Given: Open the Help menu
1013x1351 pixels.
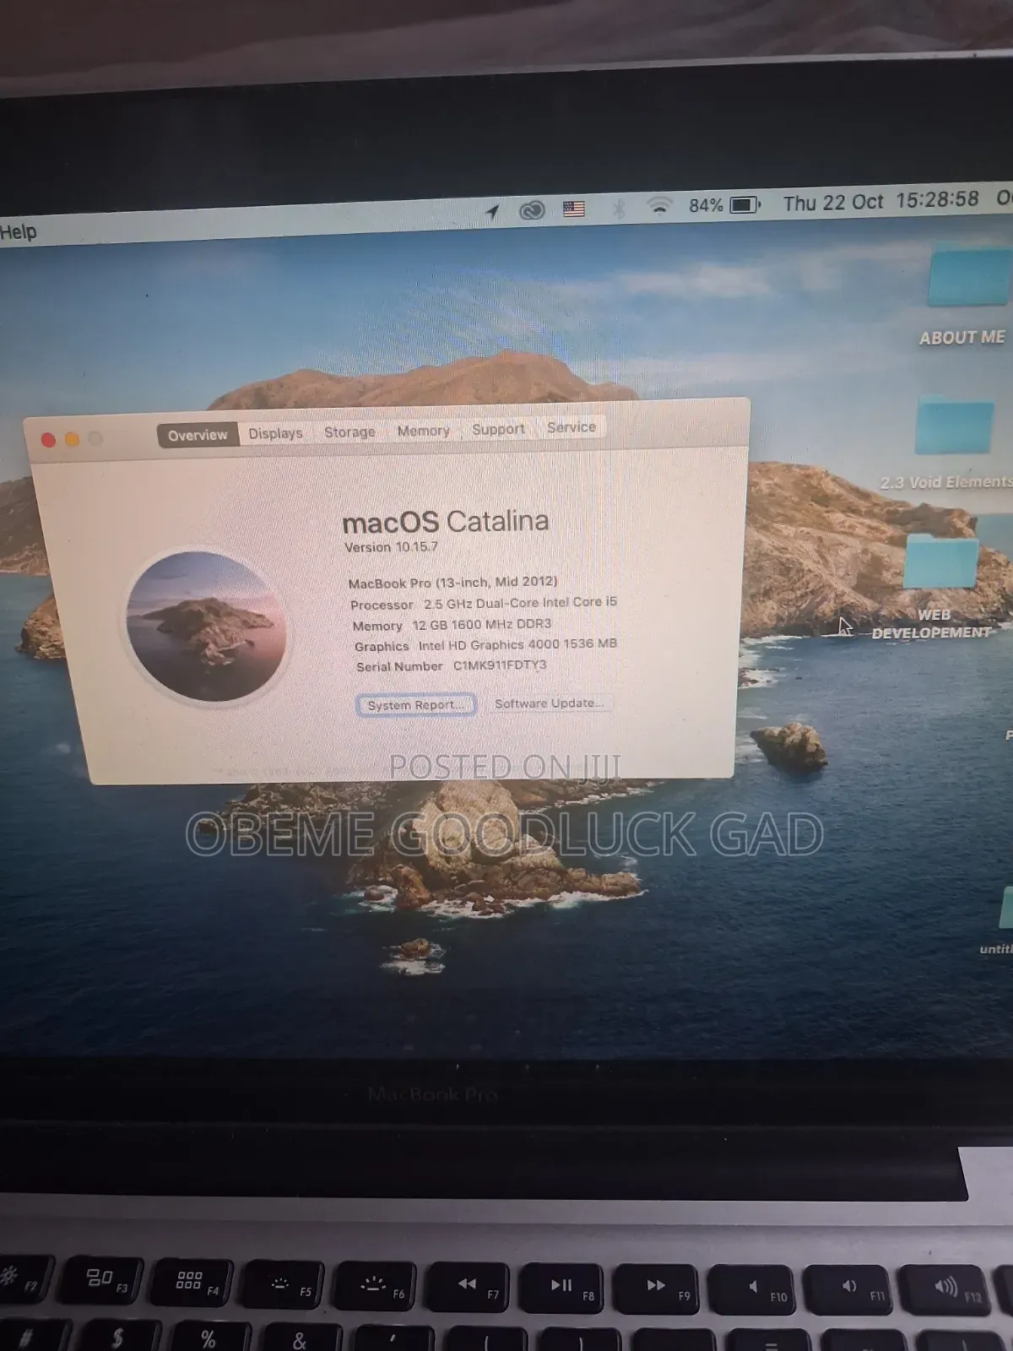Looking at the screenshot, I should click(x=18, y=231).
